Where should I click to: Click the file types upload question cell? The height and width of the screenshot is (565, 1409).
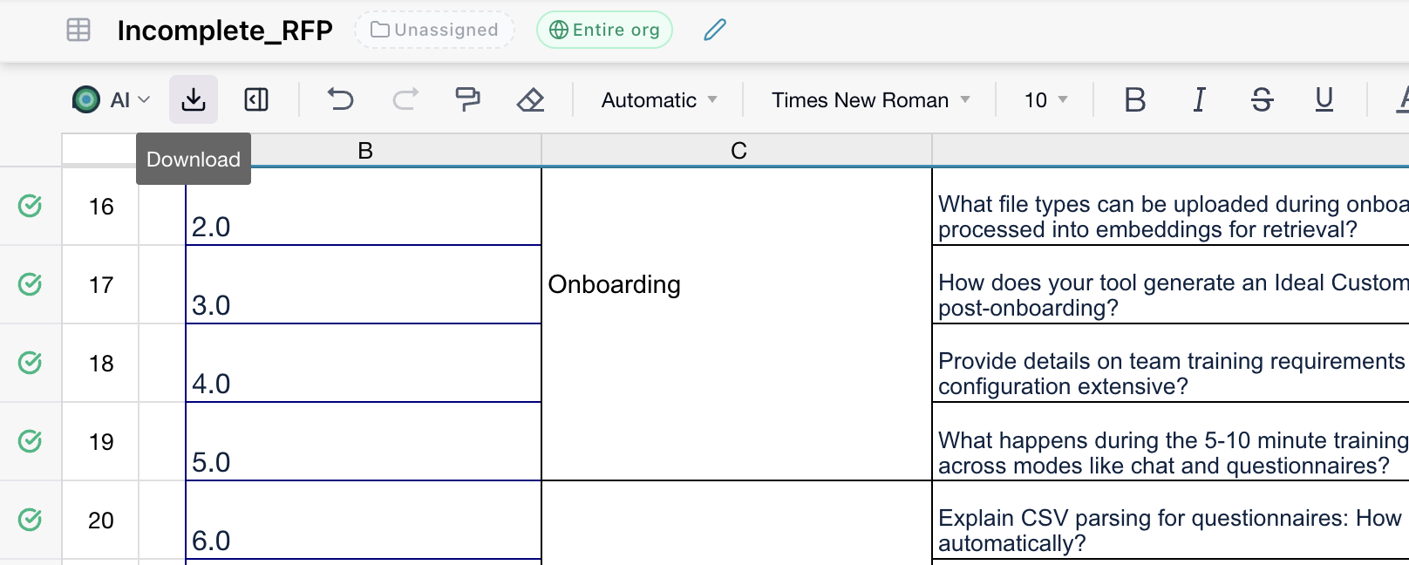tap(1171, 207)
